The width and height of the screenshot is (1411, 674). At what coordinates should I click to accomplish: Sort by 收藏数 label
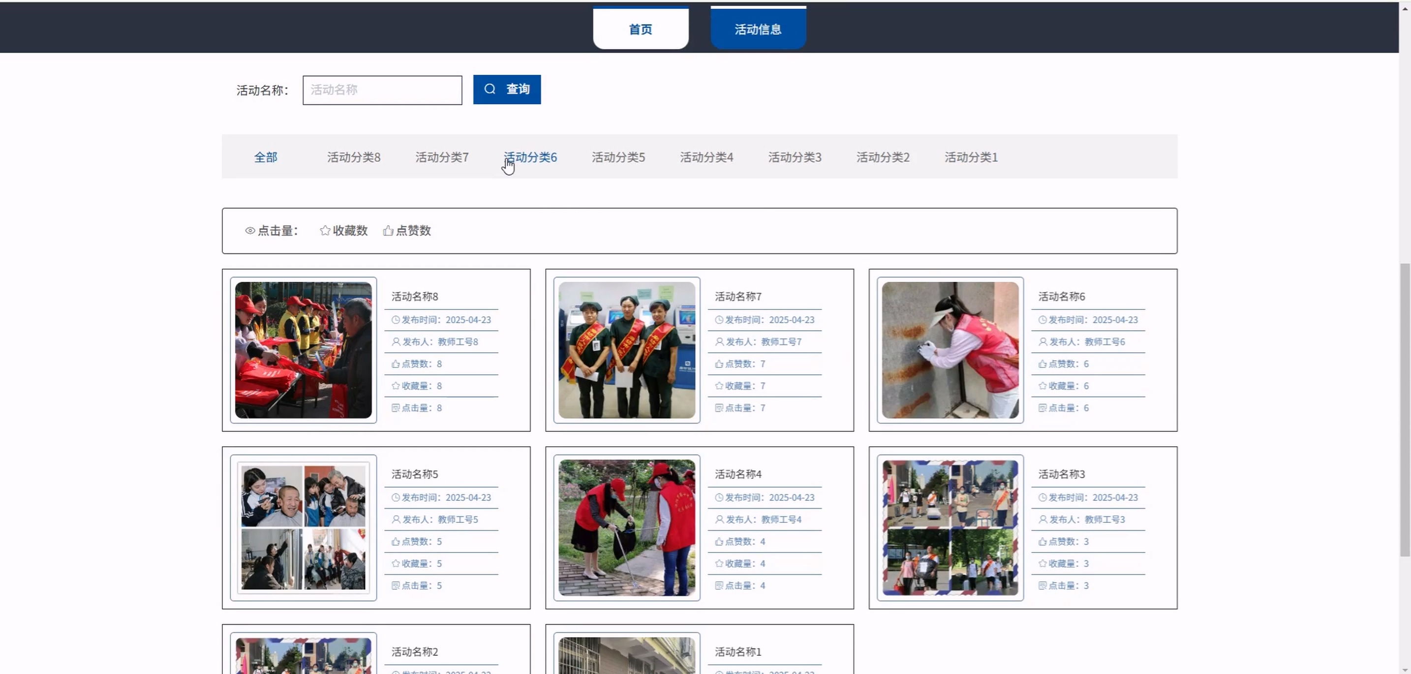350,231
